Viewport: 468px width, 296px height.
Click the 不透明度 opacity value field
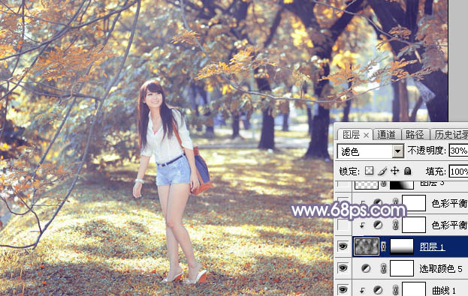click(x=458, y=151)
